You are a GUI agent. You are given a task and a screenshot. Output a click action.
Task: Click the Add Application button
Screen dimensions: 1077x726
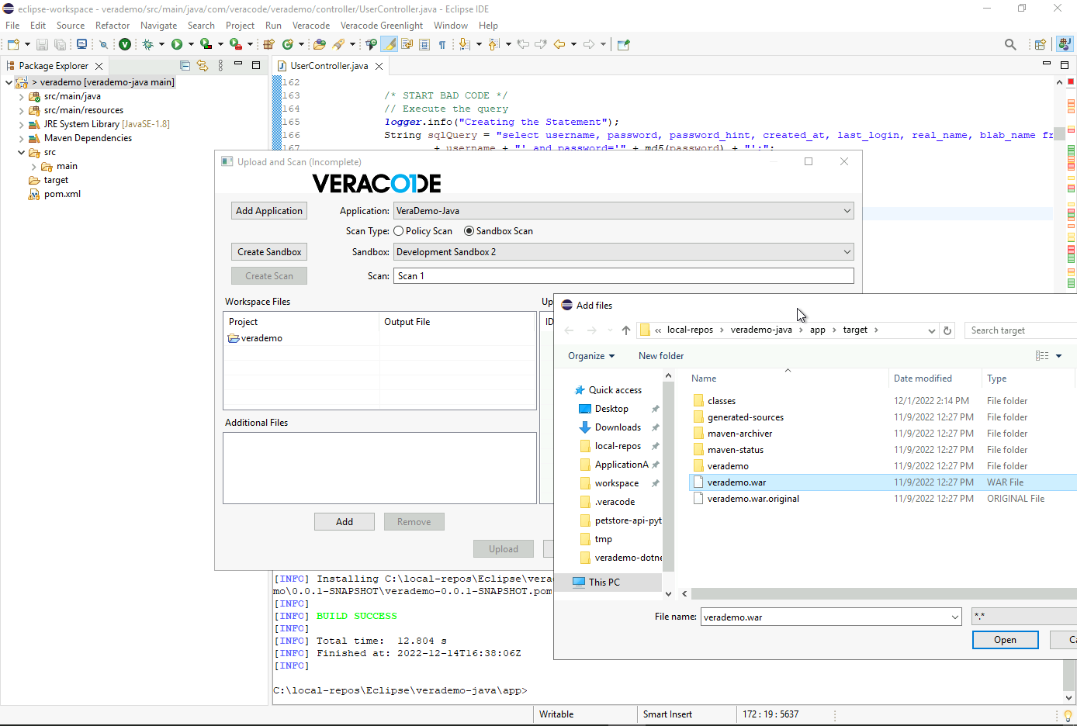[269, 211]
